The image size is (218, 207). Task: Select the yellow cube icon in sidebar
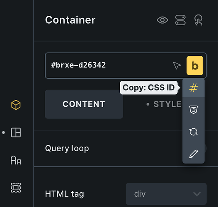click(x=16, y=105)
